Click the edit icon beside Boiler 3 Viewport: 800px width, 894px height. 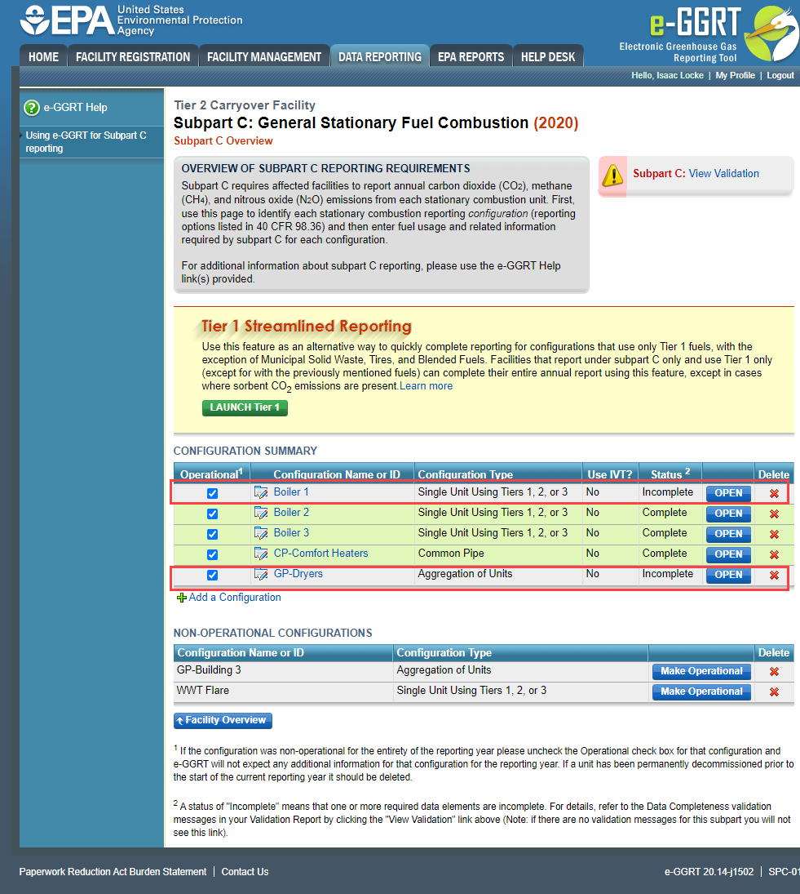coord(261,534)
